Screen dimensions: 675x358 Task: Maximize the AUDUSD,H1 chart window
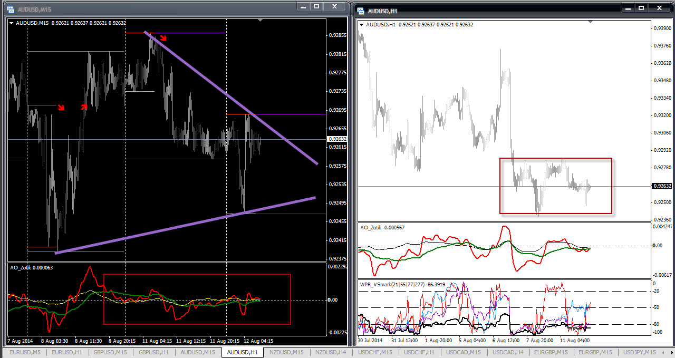click(642, 8)
